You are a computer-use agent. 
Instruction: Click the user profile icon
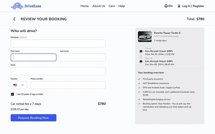pyautogui.click(x=179, y=6)
